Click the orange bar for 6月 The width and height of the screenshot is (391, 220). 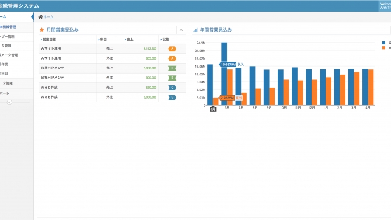pyautogui.click(x=230, y=87)
